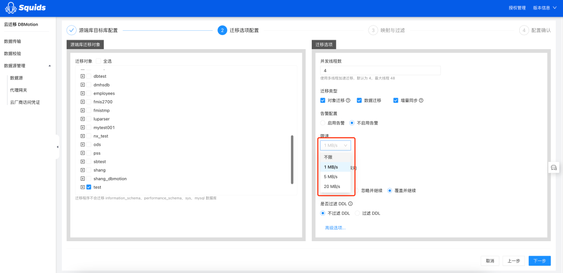Uncheck the test database checkbox
The height and width of the screenshot is (273, 563).
click(89, 187)
